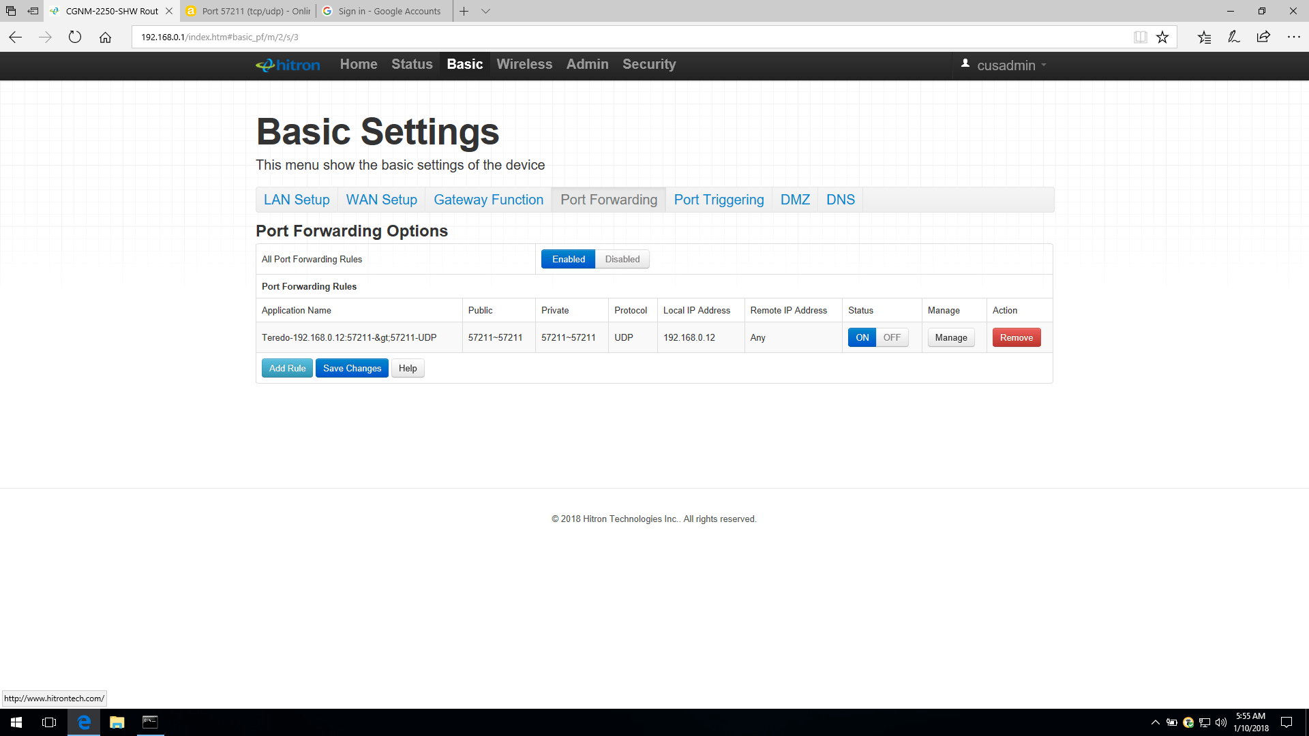
Task: Open the favorites hub icon
Action: 1204,37
